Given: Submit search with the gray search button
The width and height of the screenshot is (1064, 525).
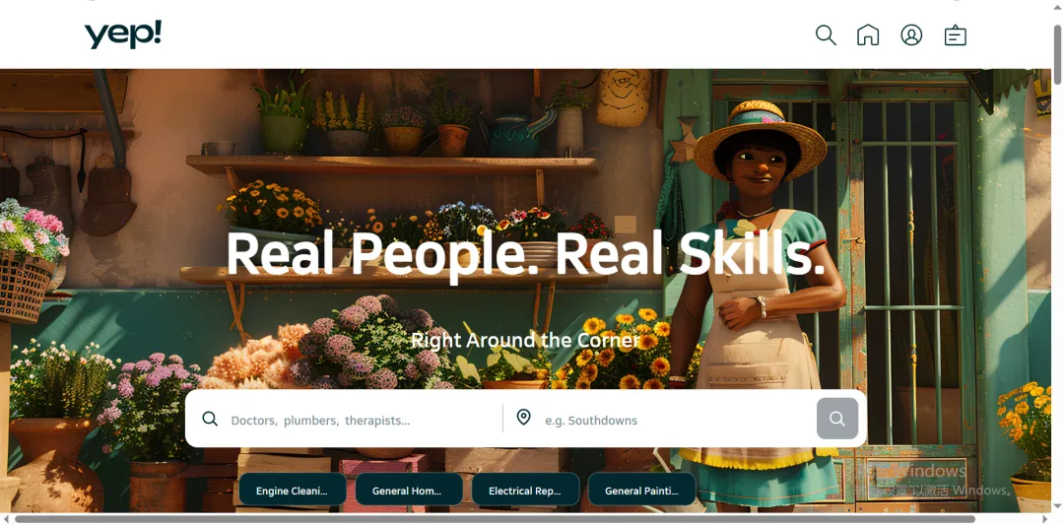Looking at the screenshot, I should (836, 419).
